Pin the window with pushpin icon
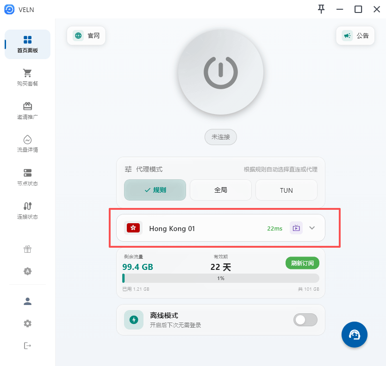386x366 pixels. pyautogui.click(x=321, y=9)
